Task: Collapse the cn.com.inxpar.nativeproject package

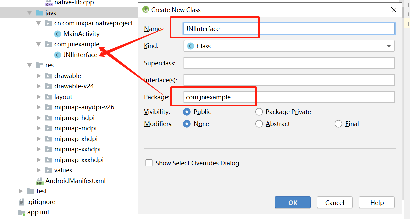Action: [x=39, y=23]
